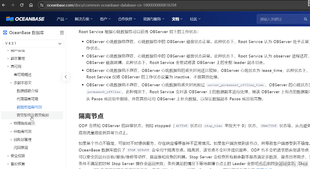Image resolution: width=310 pixels, height=169 pixels.
Task: Click the ACTIVE code text
Action: tap(182, 126)
